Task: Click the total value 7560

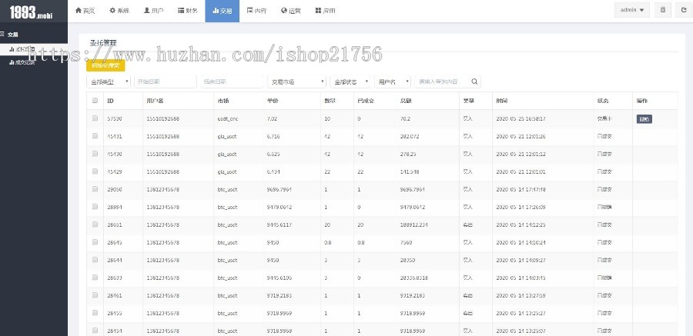Action: pos(404,242)
